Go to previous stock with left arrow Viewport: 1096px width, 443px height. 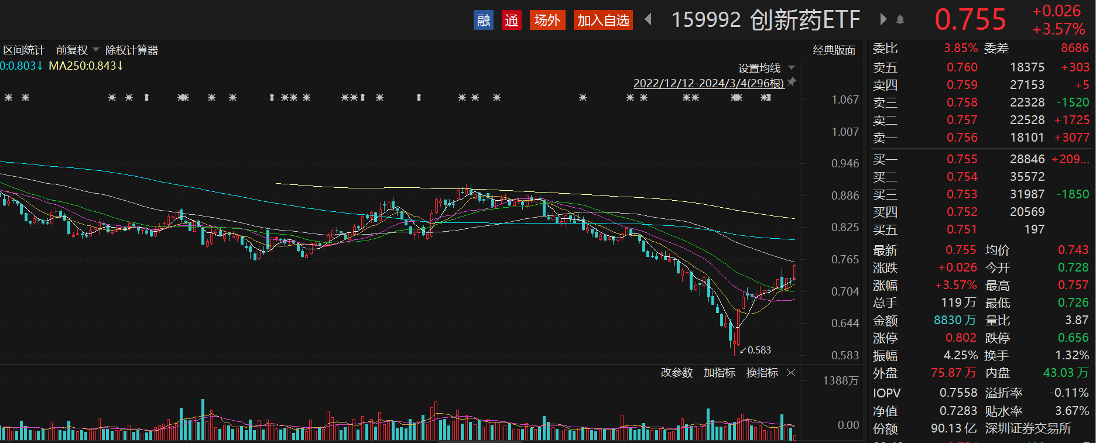click(648, 19)
